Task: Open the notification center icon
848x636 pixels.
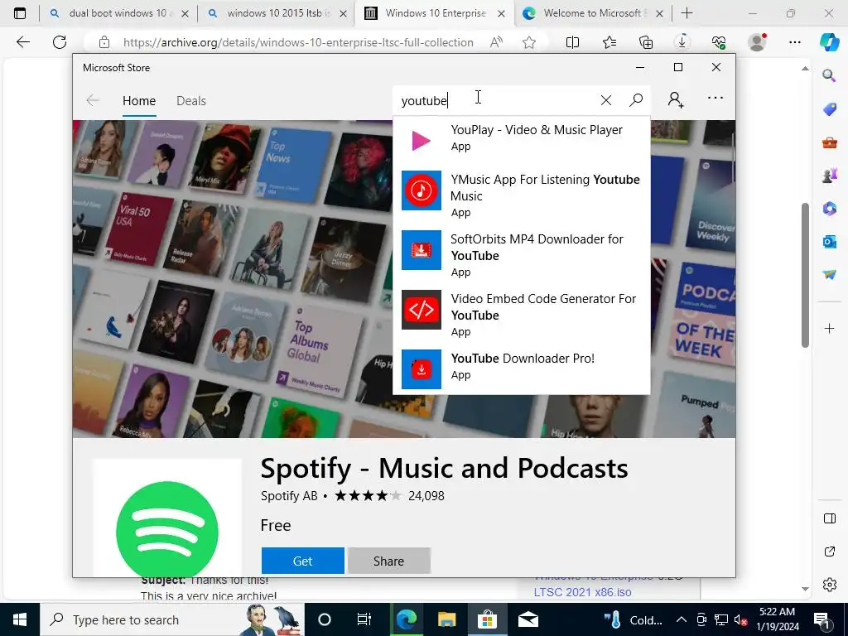Action: [x=821, y=619]
